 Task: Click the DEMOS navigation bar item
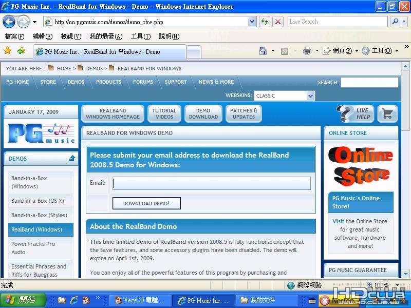coord(76,82)
